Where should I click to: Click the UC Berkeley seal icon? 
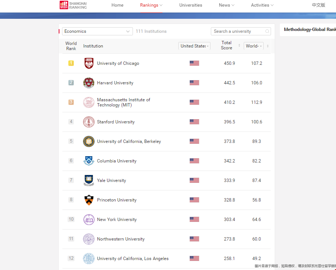(89, 141)
